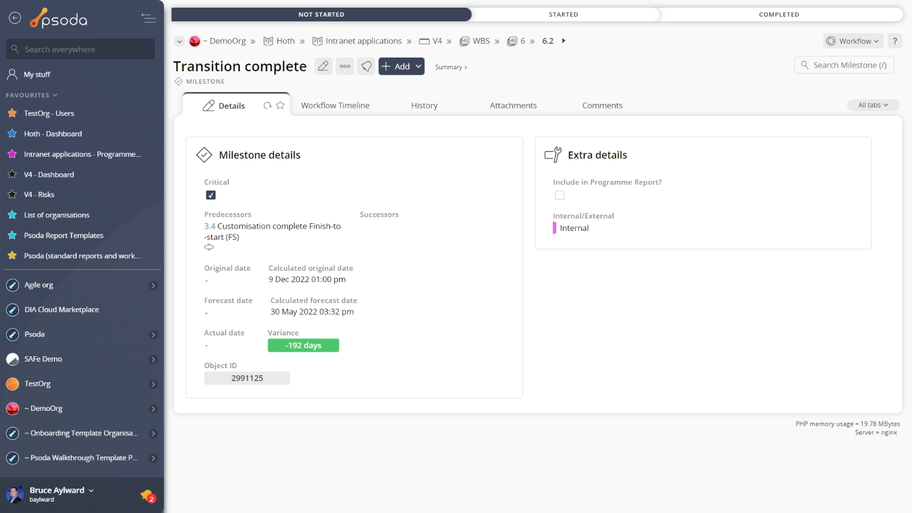The height and width of the screenshot is (513, 912).
Task: Collapse the sidebar with the menu icon
Action: coord(148,18)
